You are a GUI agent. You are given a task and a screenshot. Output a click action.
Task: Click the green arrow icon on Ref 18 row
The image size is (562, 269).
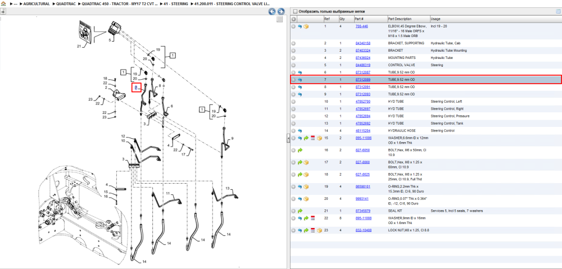pyautogui.click(x=300, y=175)
